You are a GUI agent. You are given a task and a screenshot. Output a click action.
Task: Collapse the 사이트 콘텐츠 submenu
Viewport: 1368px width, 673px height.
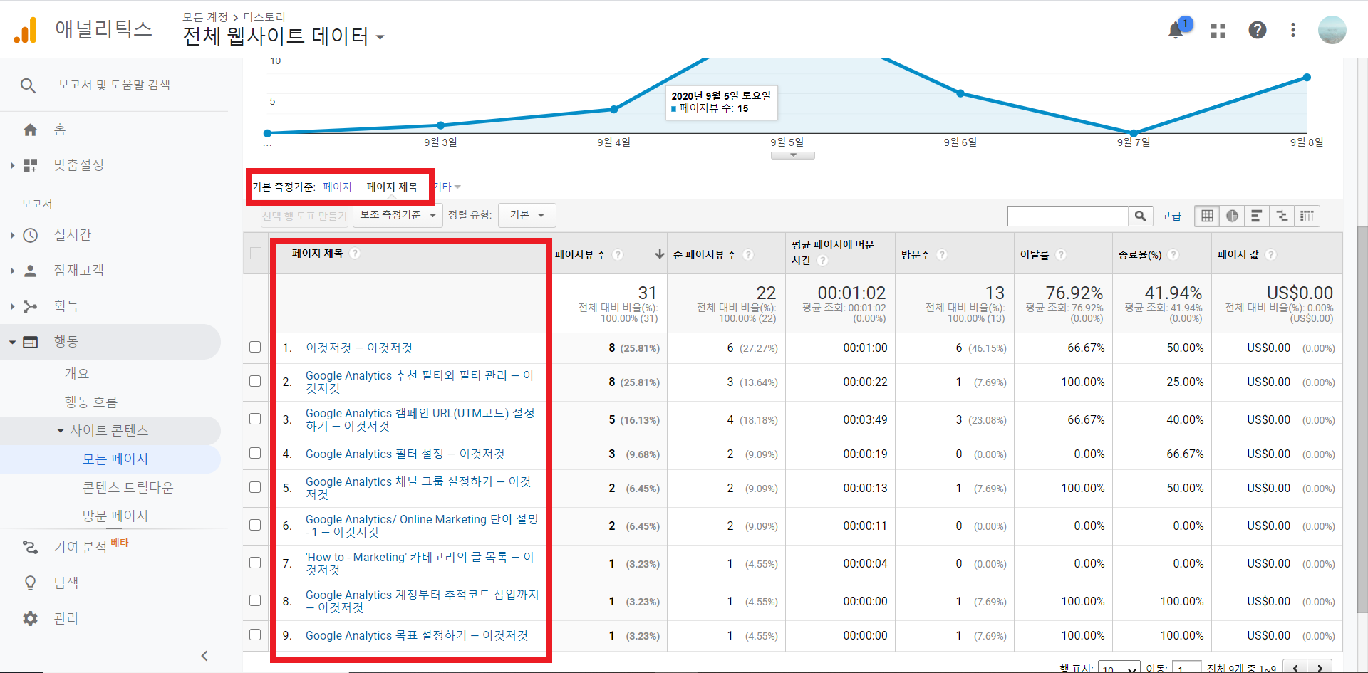(x=61, y=431)
